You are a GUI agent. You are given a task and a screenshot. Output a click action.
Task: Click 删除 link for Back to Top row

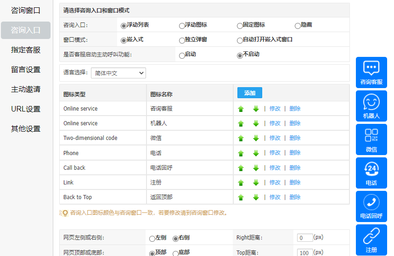click(x=295, y=197)
